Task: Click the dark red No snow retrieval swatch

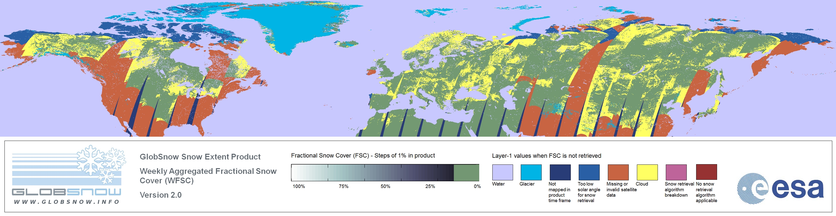Action: coord(706,172)
